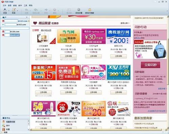Click 立即领取 under the vipshop ¥30 coupon
The height and width of the screenshot is (134, 169).
[93, 56]
